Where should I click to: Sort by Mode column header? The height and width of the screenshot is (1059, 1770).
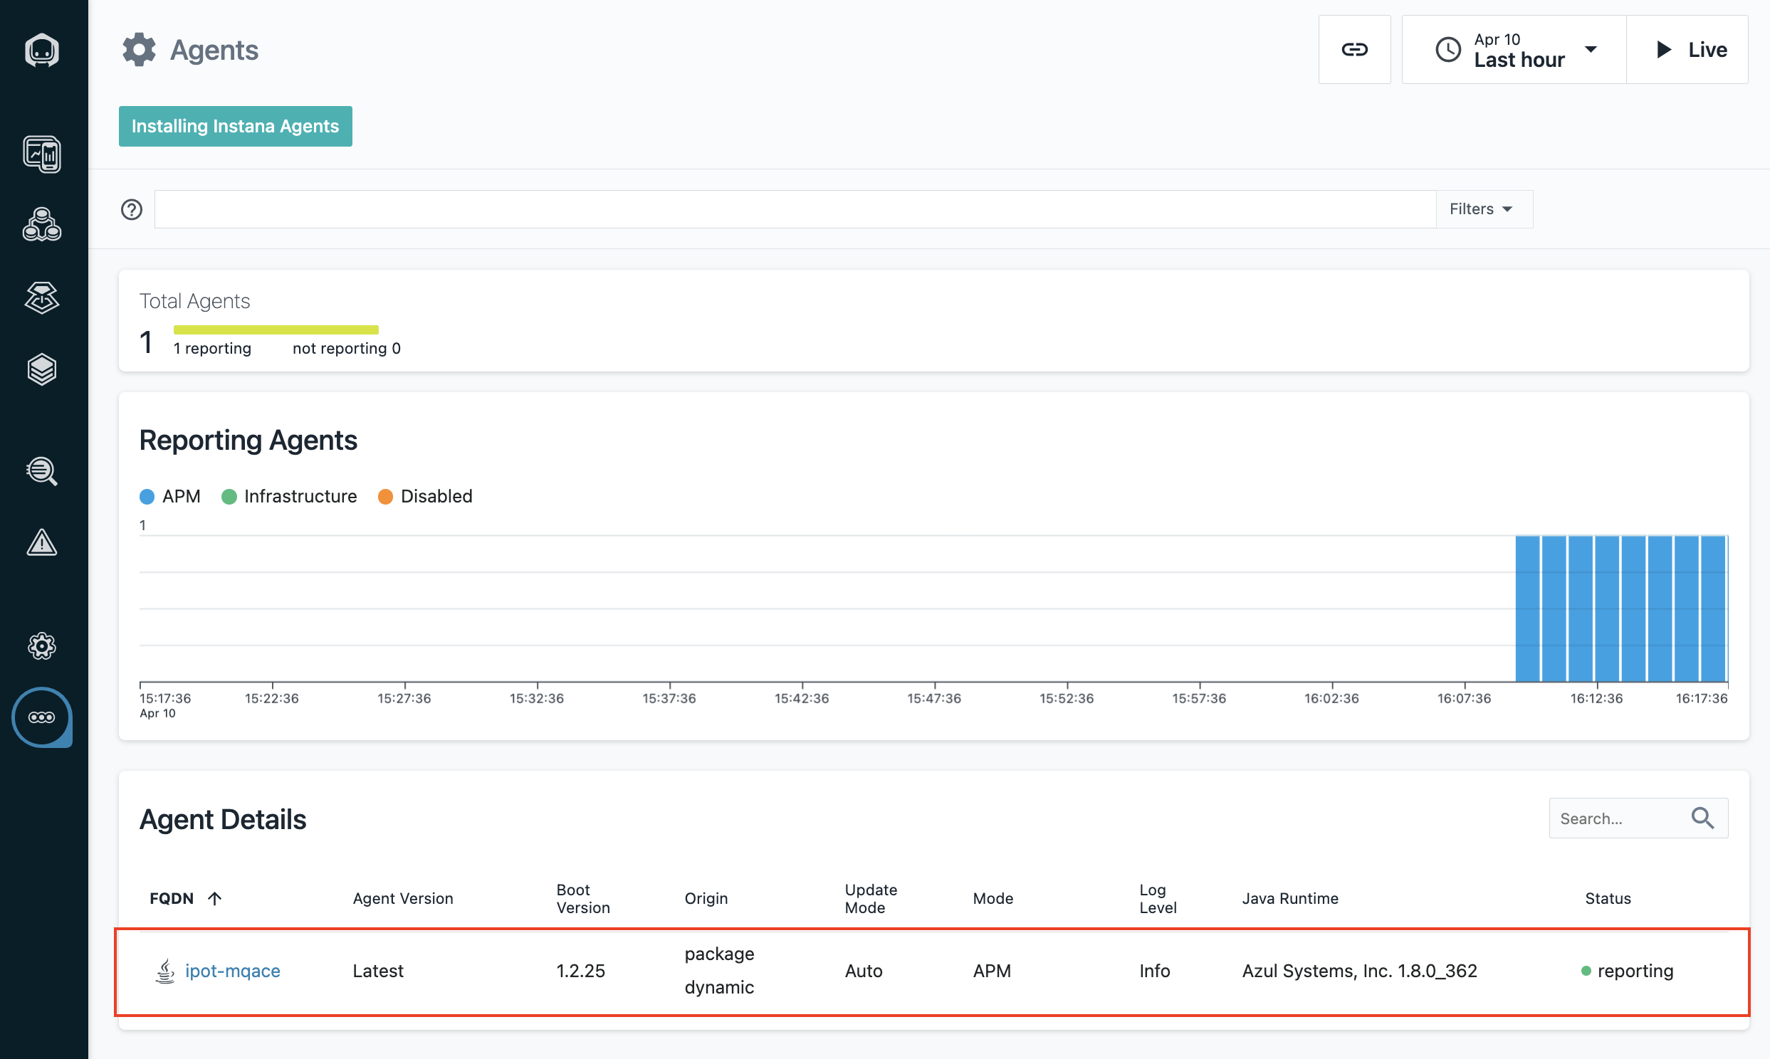click(993, 898)
